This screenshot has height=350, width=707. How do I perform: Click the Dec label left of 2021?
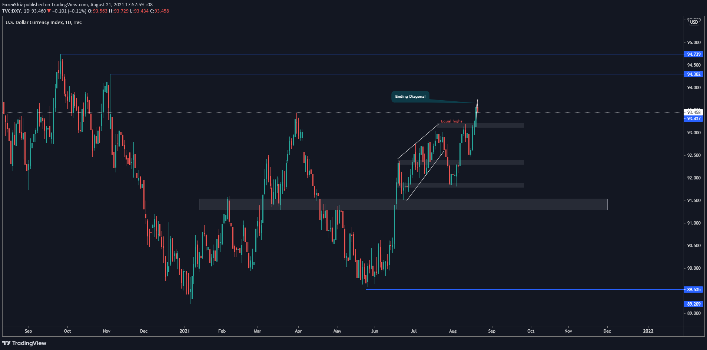tap(144, 331)
